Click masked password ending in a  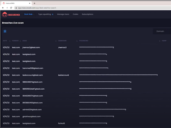pos(105,82)
